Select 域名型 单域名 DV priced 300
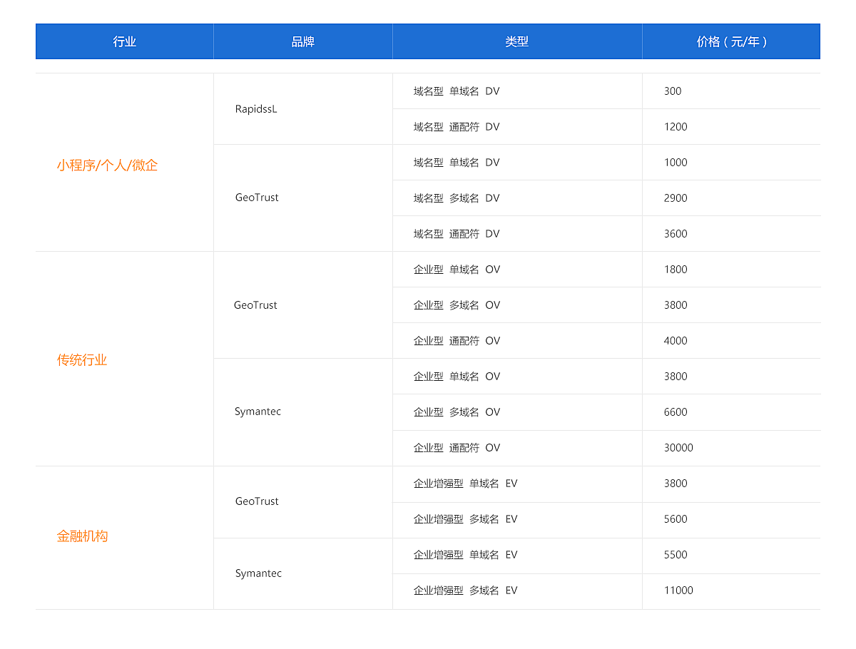Screen dimensions: 856x649 click(x=457, y=91)
